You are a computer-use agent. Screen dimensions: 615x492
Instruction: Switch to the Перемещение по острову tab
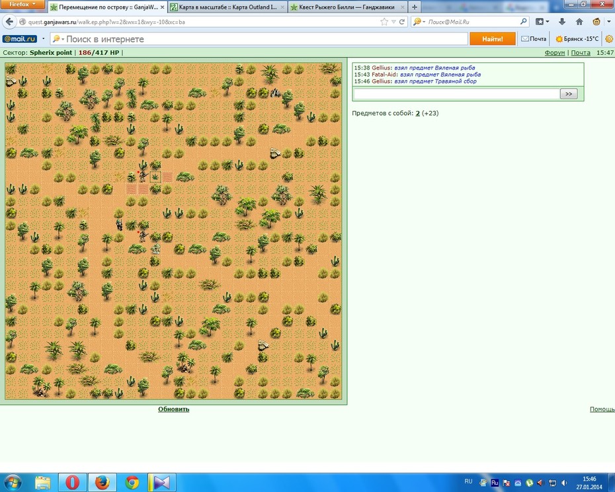pyautogui.click(x=108, y=7)
